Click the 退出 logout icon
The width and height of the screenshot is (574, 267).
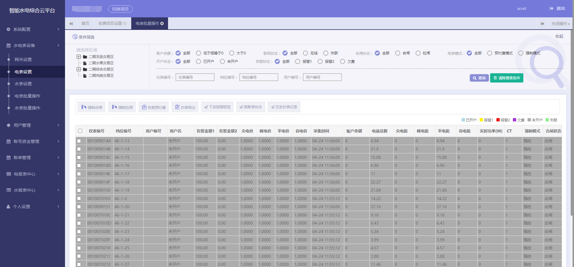pyautogui.click(x=552, y=8)
